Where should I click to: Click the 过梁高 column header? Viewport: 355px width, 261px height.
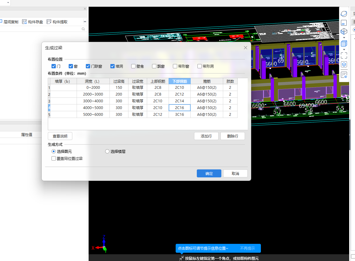(119, 81)
